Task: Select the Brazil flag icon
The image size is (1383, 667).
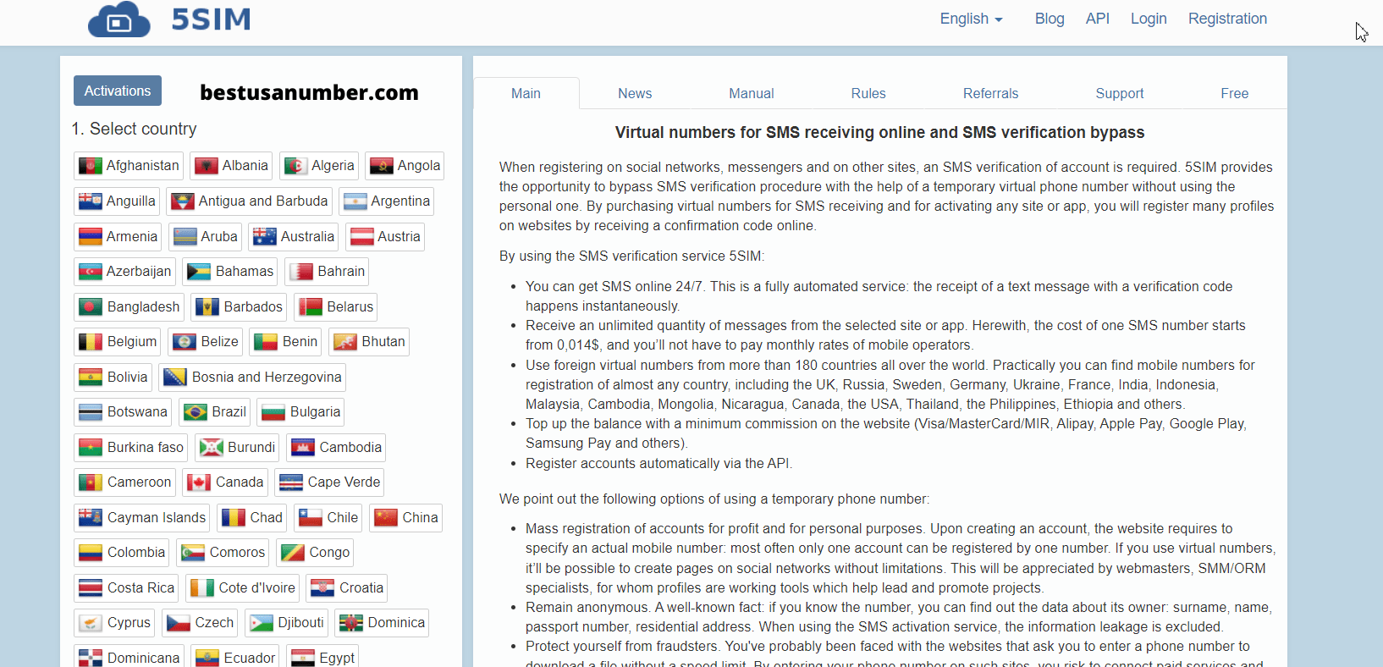Action: [x=196, y=412]
